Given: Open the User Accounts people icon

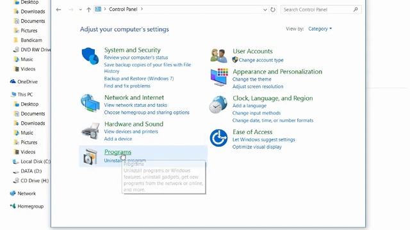Looking at the screenshot, I should coord(218,56).
